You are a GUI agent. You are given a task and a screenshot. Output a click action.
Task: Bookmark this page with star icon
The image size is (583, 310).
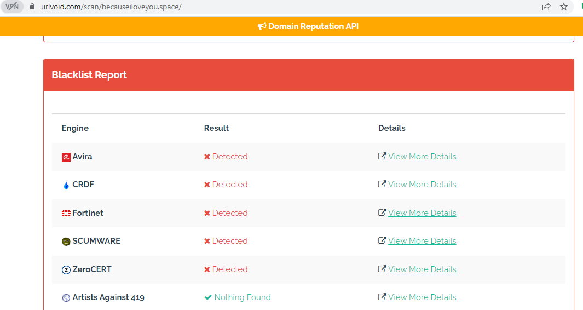[564, 7]
